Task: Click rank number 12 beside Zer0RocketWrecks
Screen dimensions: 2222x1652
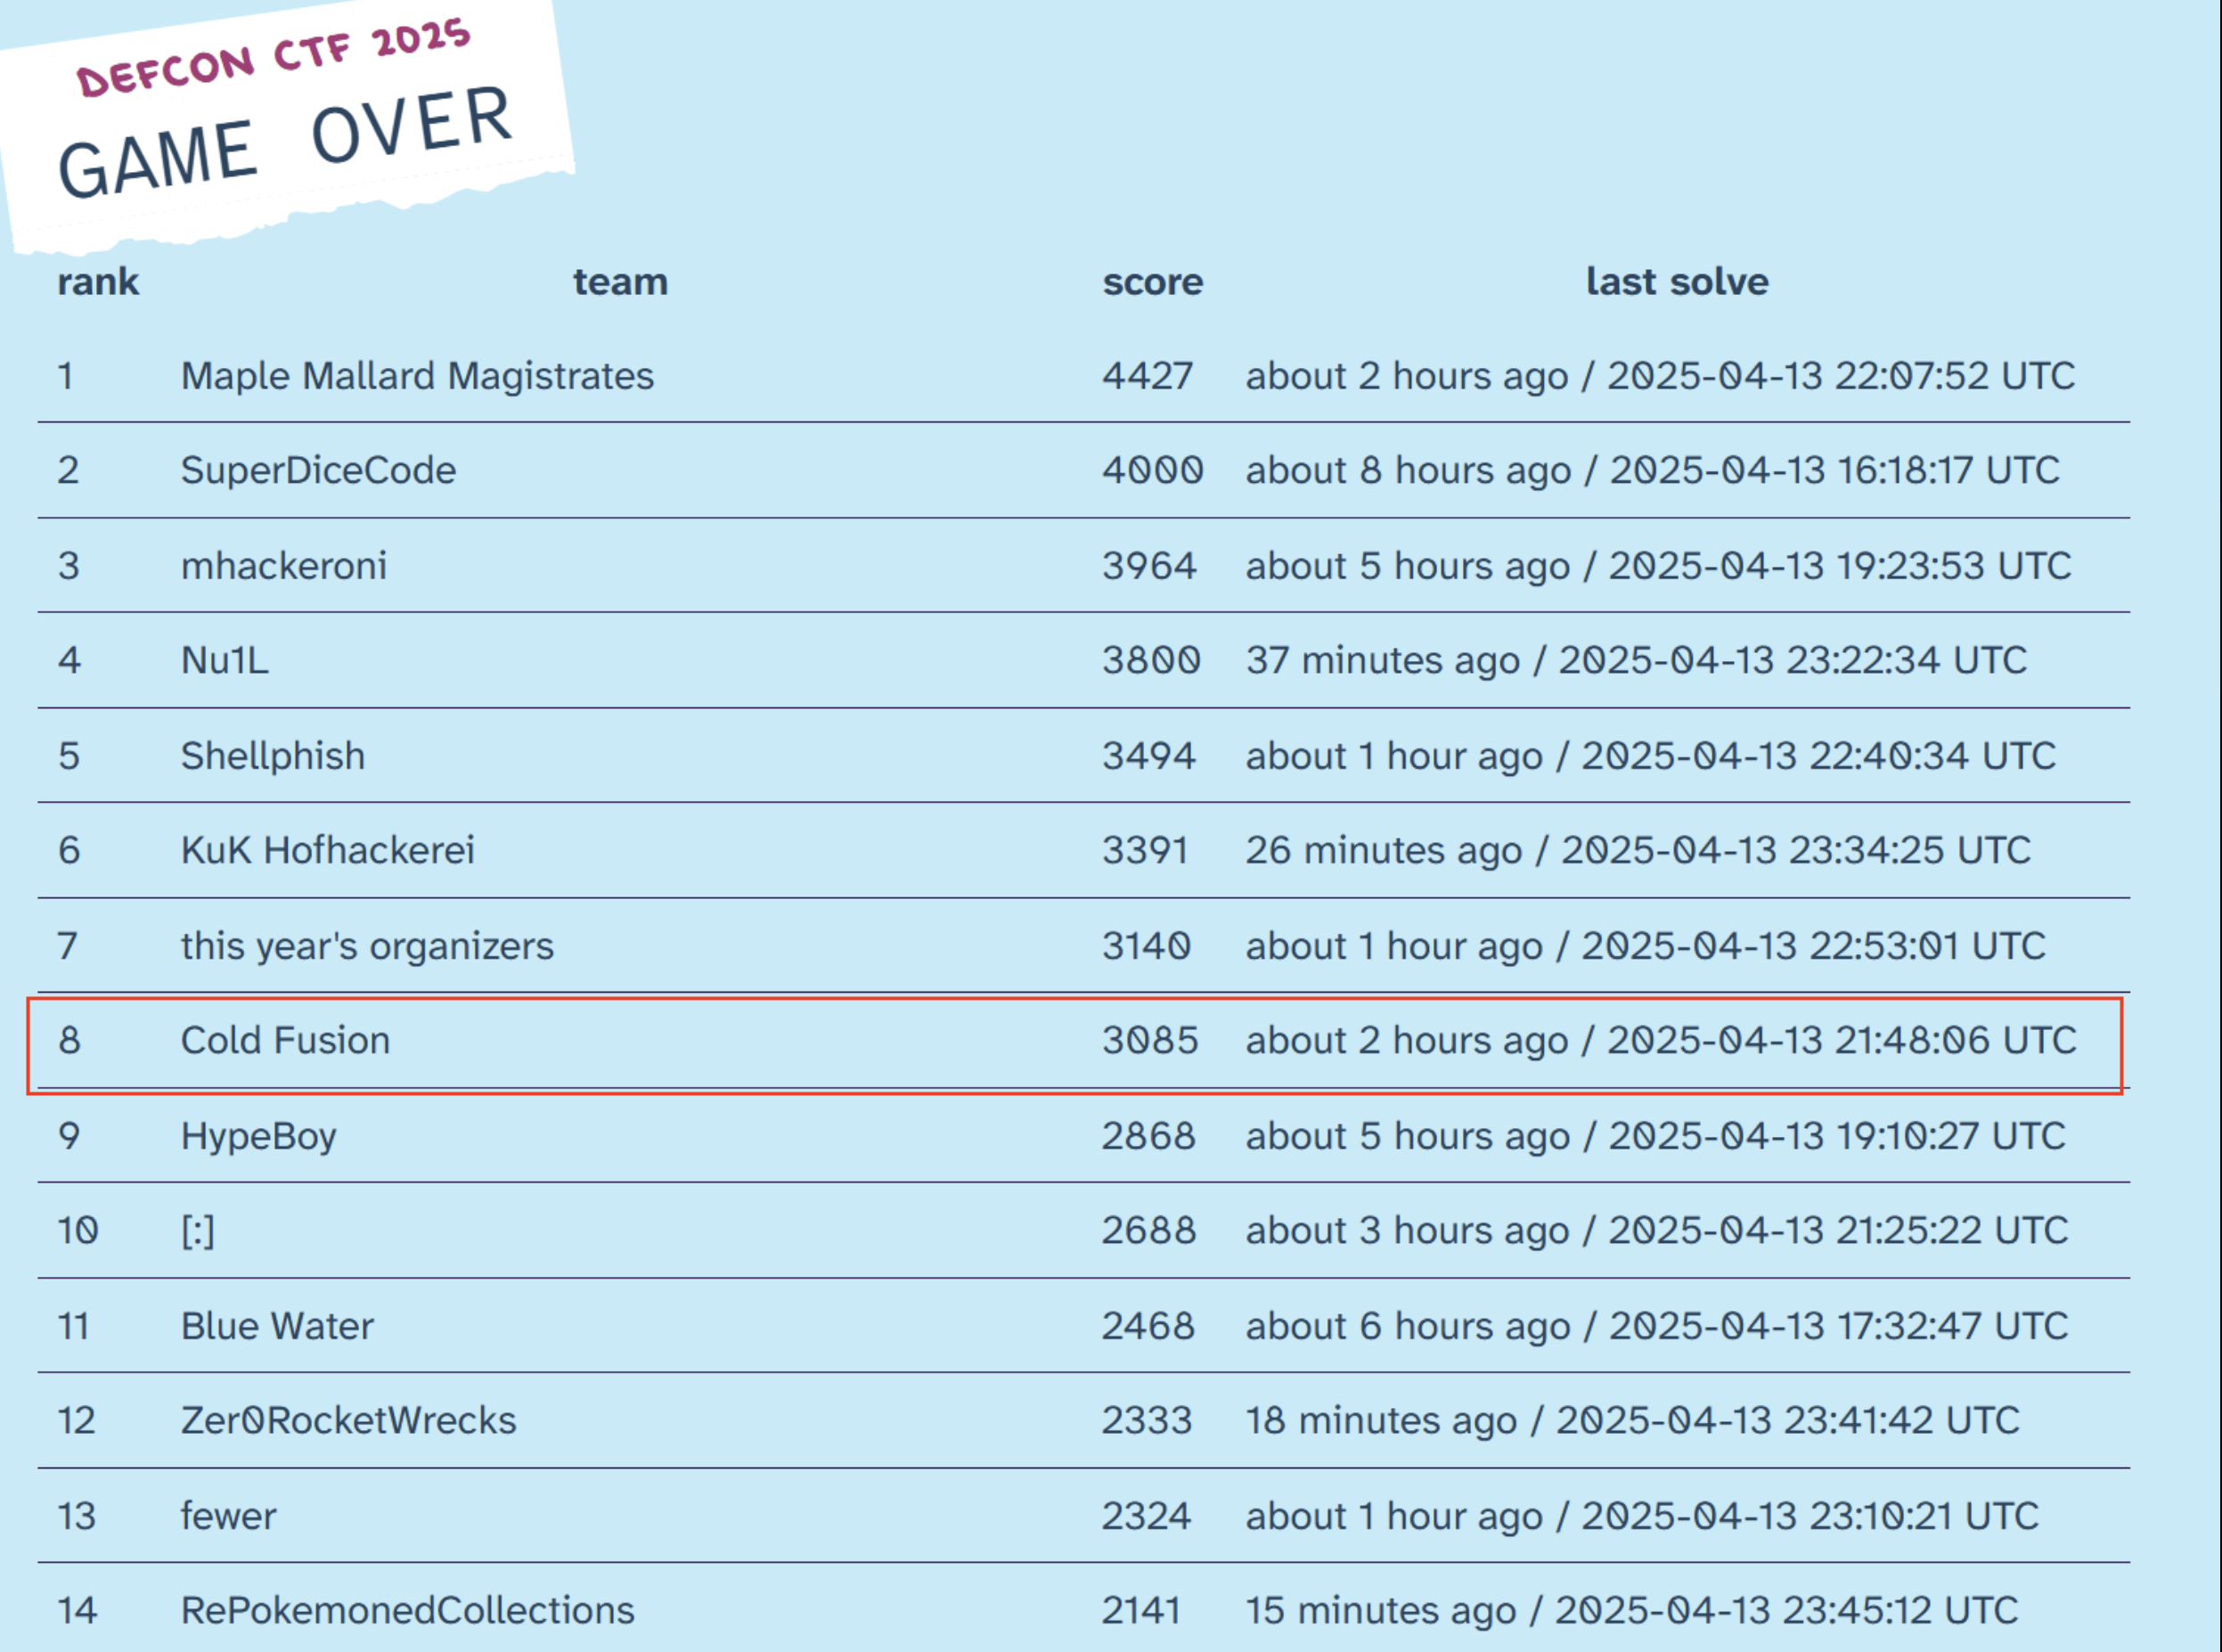Action: click(76, 1420)
